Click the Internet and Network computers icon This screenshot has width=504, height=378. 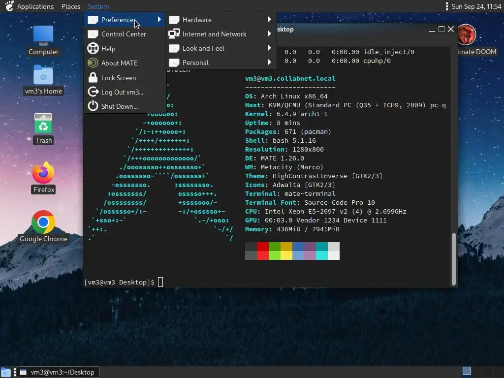[x=174, y=34]
